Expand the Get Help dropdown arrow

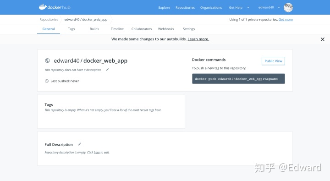248,8
